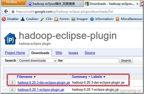Image resolution: width=144 pixels, height=94 pixels.
Task: Select the Downloads project tab
Action: [x=40, y=53]
